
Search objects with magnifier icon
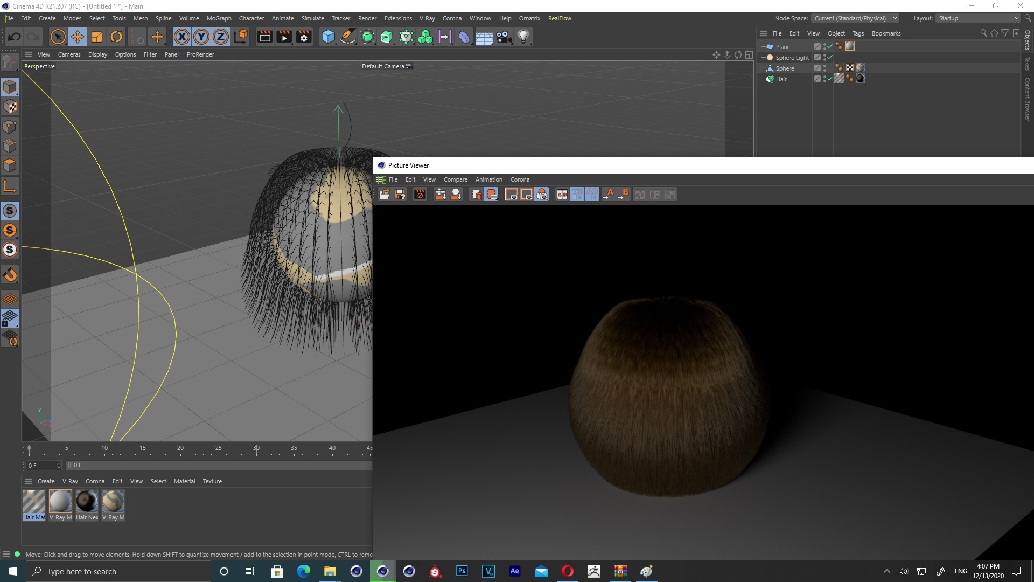tap(983, 33)
